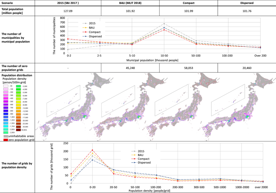Click the '1000-2000' density axis label
This screenshot has height=193, width=276.
(x=242, y=187)
